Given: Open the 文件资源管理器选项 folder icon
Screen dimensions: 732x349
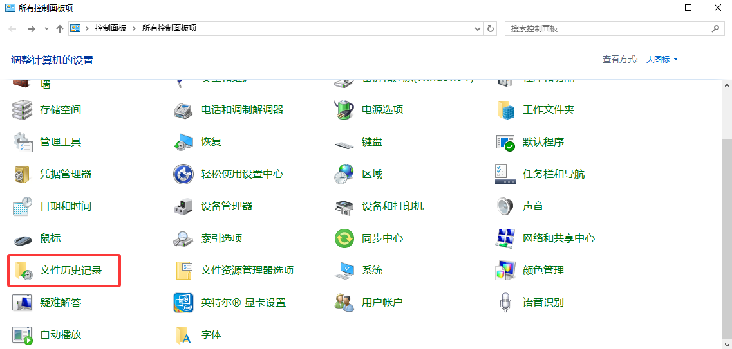Looking at the screenshot, I should tap(184, 270).
